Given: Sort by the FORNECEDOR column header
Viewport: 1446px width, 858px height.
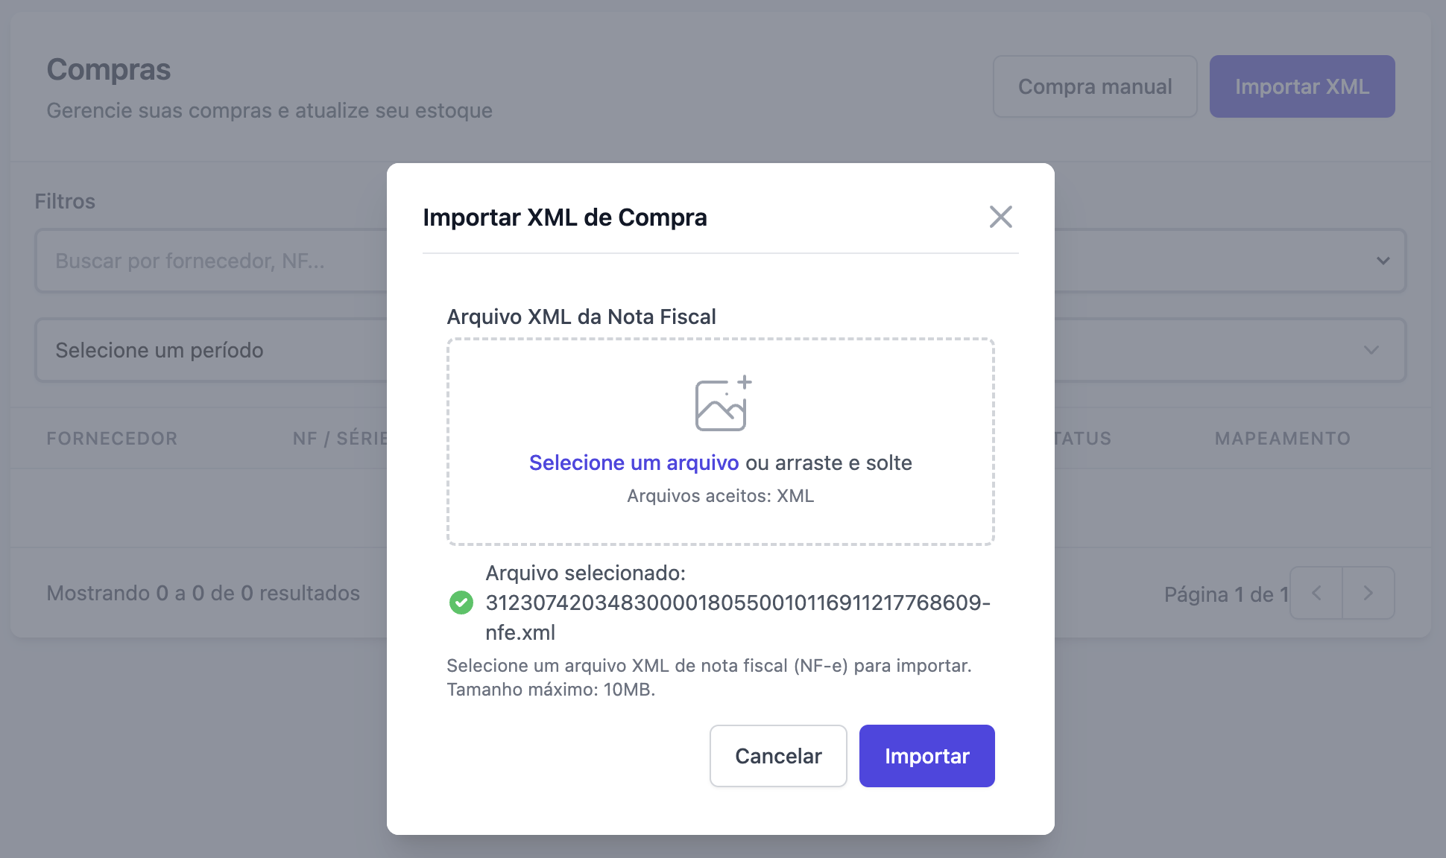Looking at the screenshot, I should tap(112, 439).
